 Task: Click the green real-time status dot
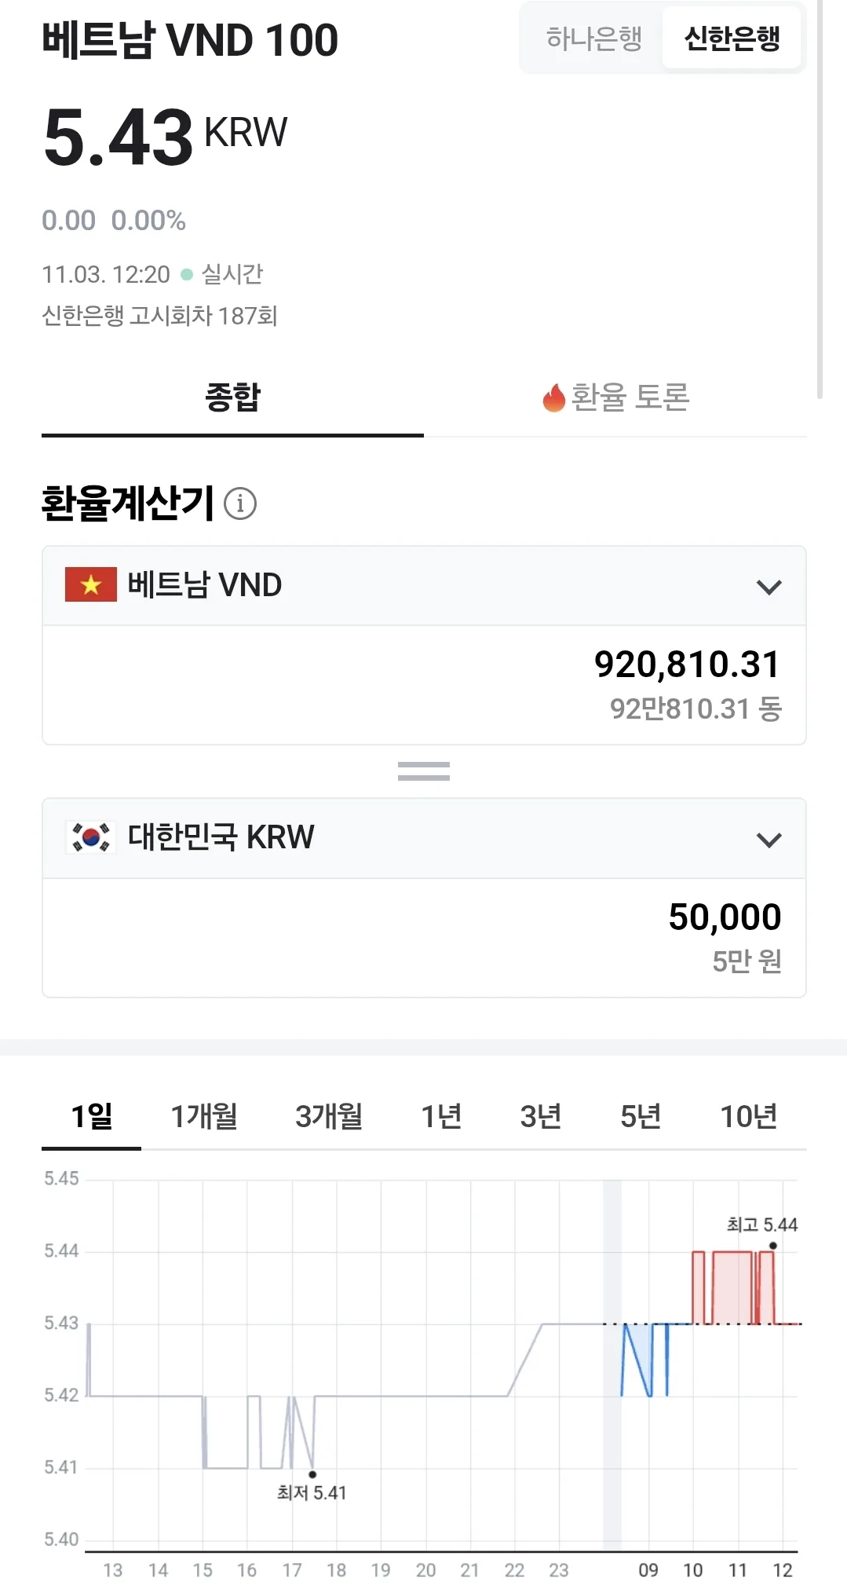[x=187, y=274]
